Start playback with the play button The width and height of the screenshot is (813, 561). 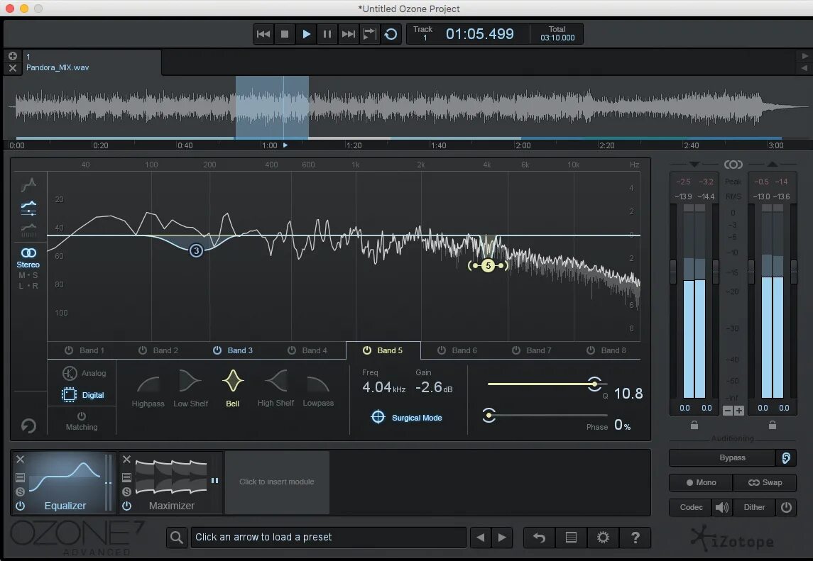point(306,34)
